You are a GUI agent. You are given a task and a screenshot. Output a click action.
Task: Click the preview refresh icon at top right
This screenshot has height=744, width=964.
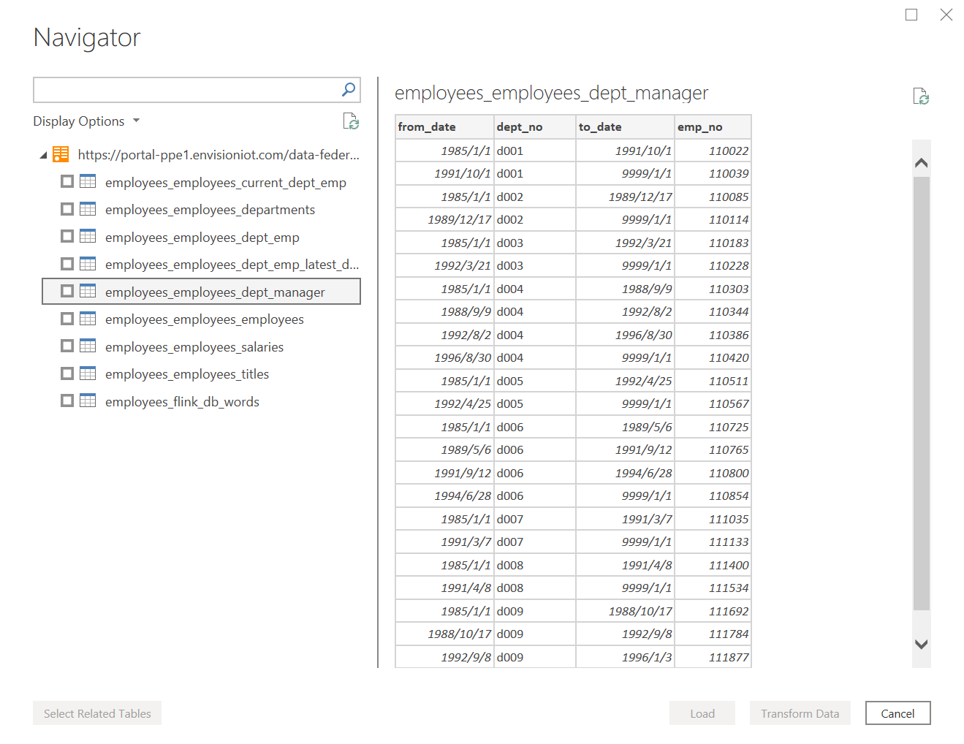coord(920,96)
